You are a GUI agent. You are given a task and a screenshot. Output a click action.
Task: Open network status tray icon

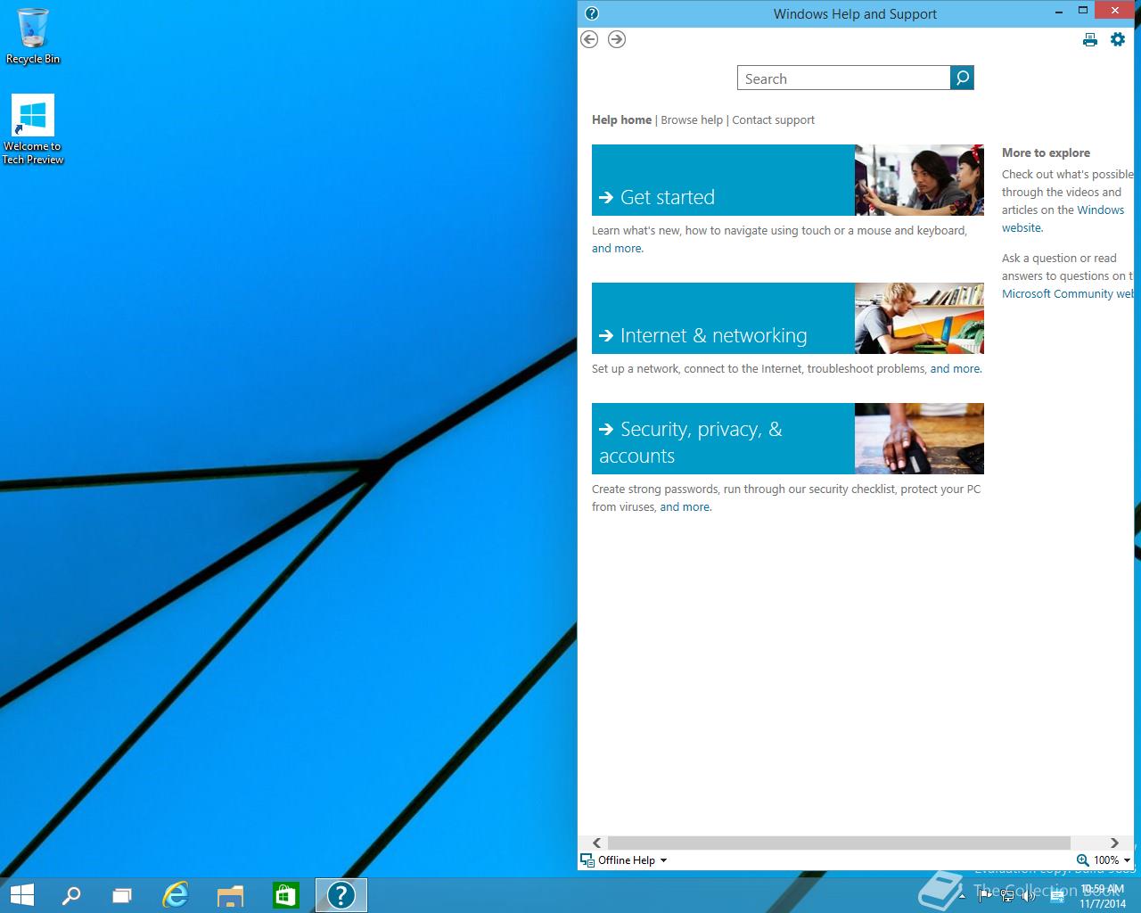tap(1007, 896)
